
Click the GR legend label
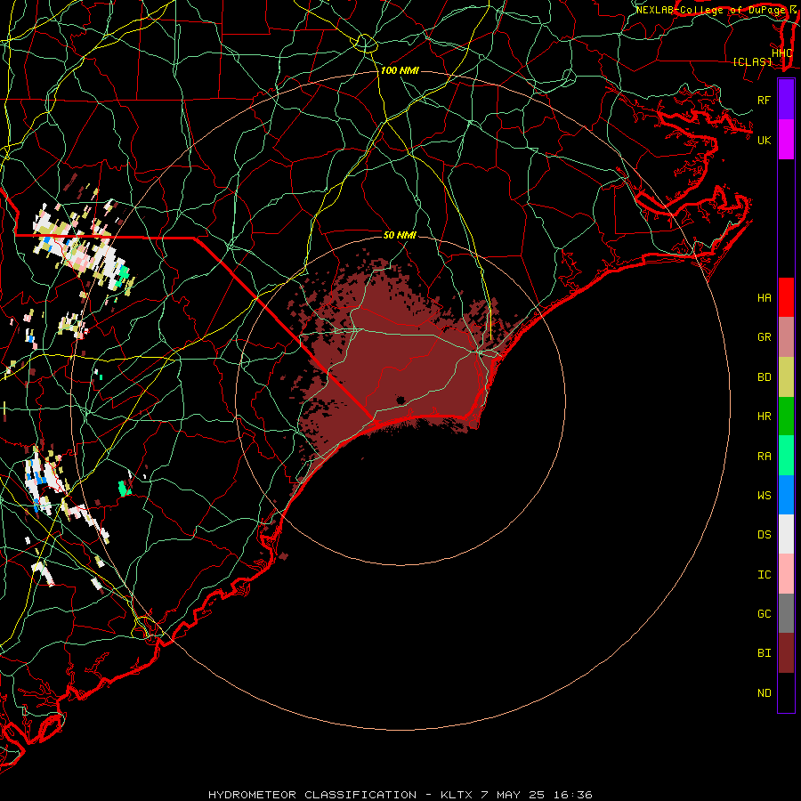pos(764,337)
